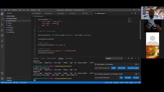The image size is (164, 92).
Task: Split the terminal panel
Action: pos(129,58)
